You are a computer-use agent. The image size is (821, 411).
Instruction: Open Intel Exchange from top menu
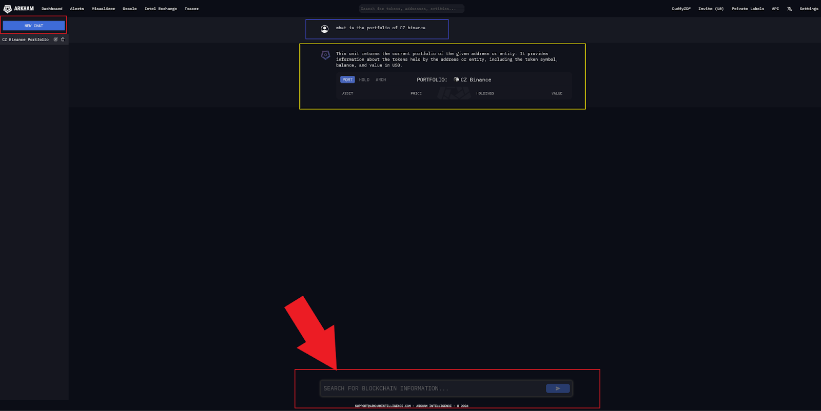(161, 9)
